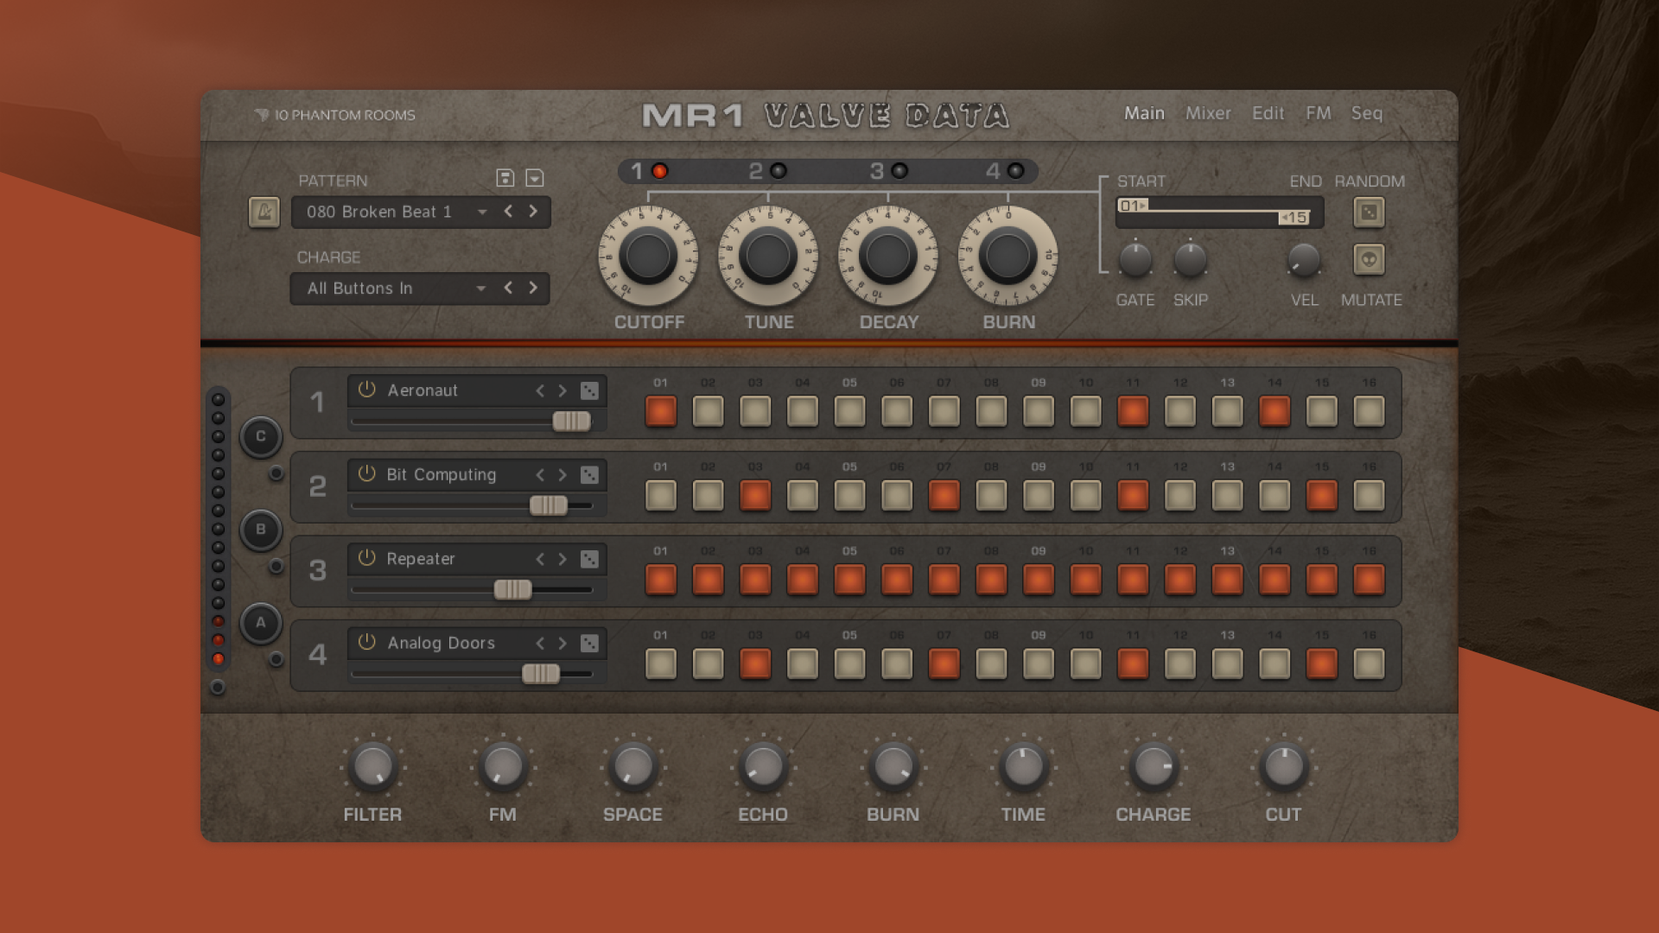This screenshot has height=933, width=1659.
Task: Click the save pattern disk icon
Action: click(x=505, y=178)
